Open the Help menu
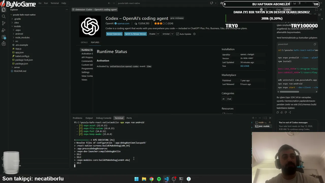Image resolution: width=325 pixels, height=183 pixels. pyautogui.click(x=64, y=3)
